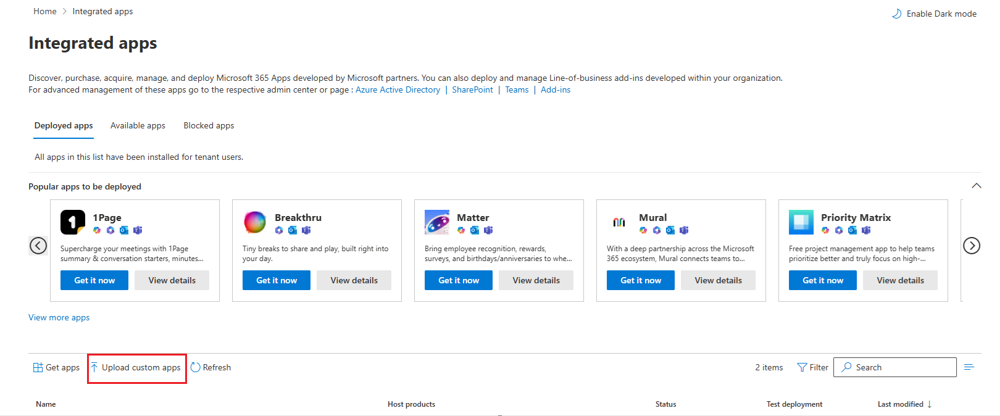
Task: Click the Teams icon under Breakthru
Action: [306, 230]
